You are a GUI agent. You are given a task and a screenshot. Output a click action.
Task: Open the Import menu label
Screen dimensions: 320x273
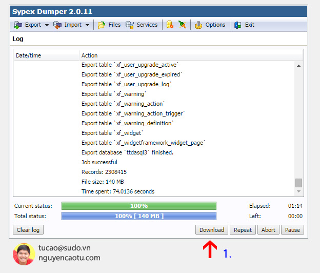[73, 25]
